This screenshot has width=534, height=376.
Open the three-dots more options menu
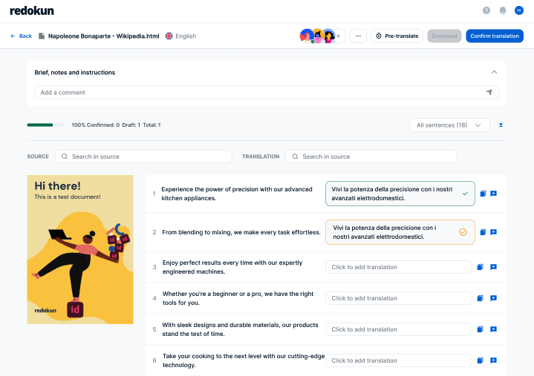358,36
